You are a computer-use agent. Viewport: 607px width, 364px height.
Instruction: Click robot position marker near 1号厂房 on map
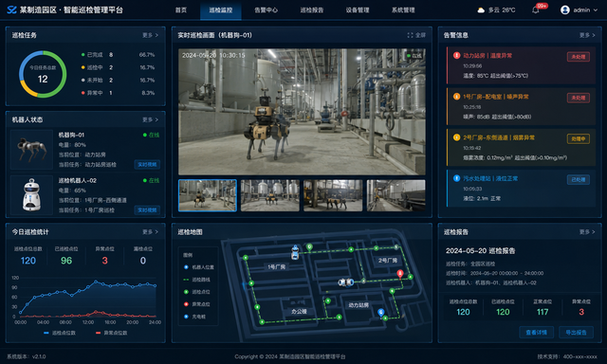coord(295,252)
